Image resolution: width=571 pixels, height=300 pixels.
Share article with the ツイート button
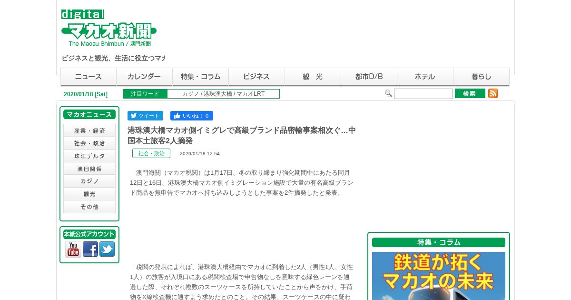tap(145, 116)
